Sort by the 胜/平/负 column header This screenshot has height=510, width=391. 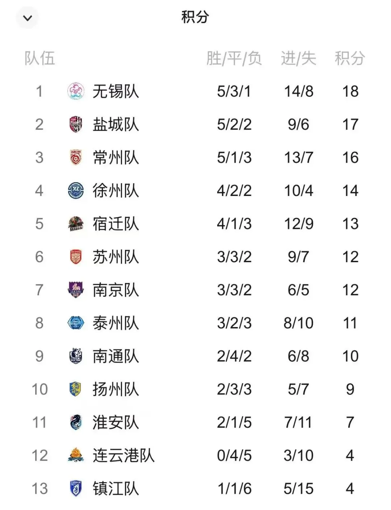tap(234, 58)
